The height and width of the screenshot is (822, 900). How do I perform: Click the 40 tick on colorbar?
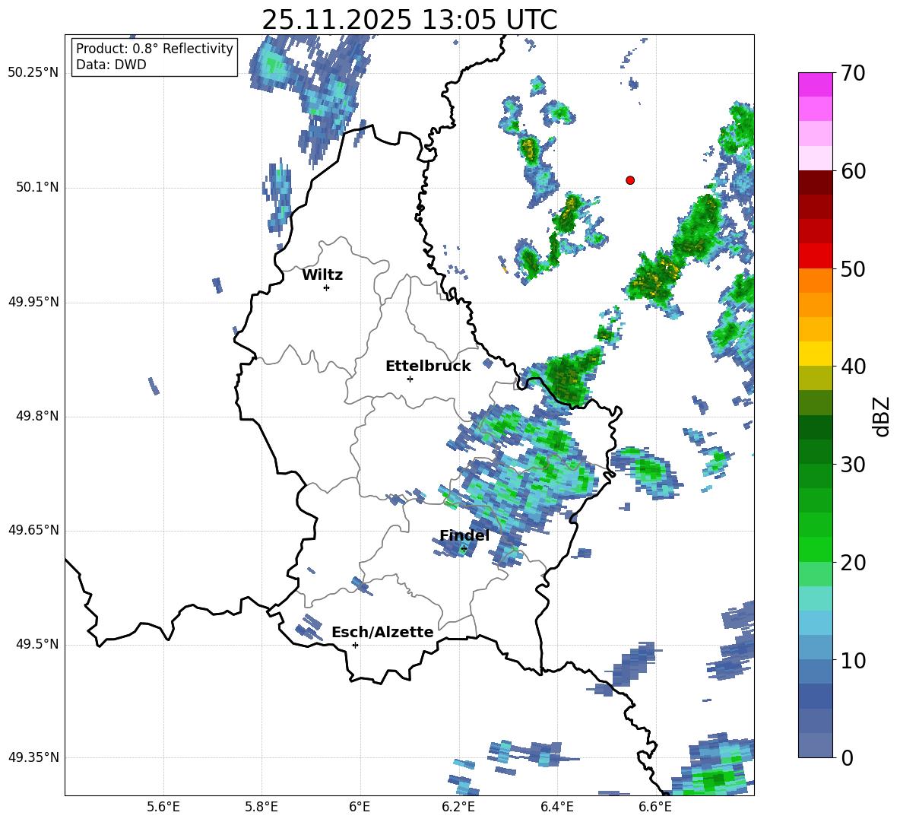click(853, 367)
